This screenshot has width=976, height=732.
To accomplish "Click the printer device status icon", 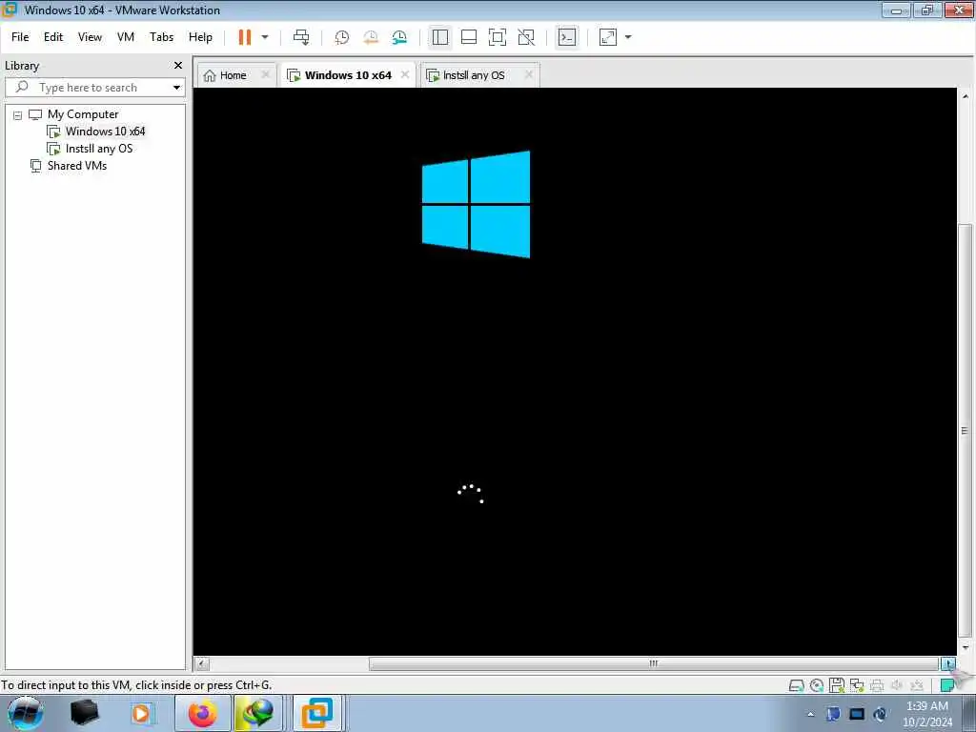I will point(877,686).
